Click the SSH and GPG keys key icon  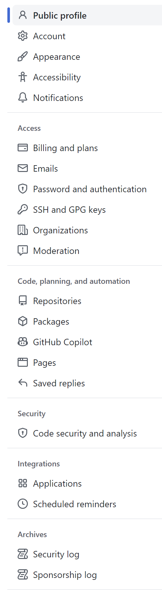pyautogui.click(x=23, y=210)
